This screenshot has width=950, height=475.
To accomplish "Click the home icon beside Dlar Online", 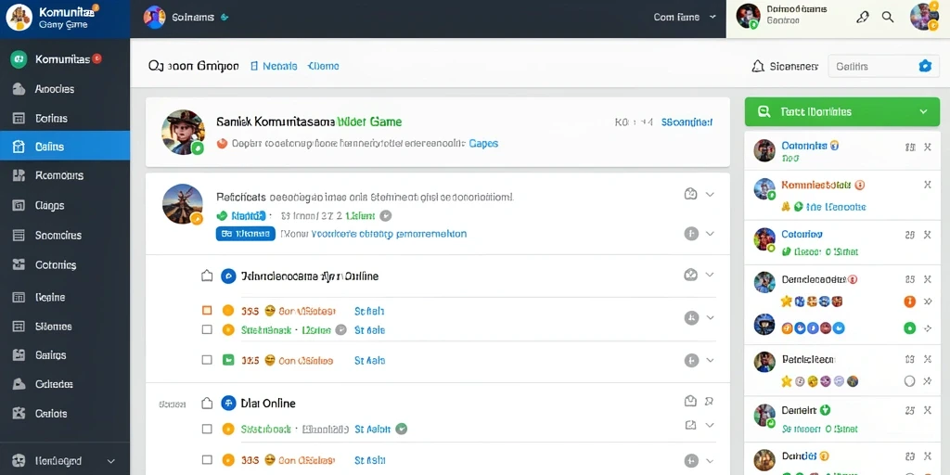I will [x=207, y=403].
